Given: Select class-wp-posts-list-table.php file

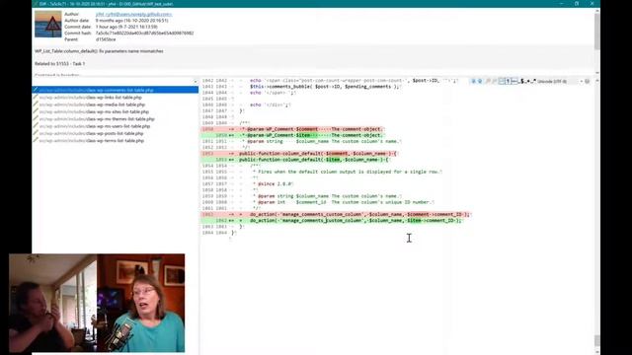Looking at the screenshot, I should [x=91, y=134].
